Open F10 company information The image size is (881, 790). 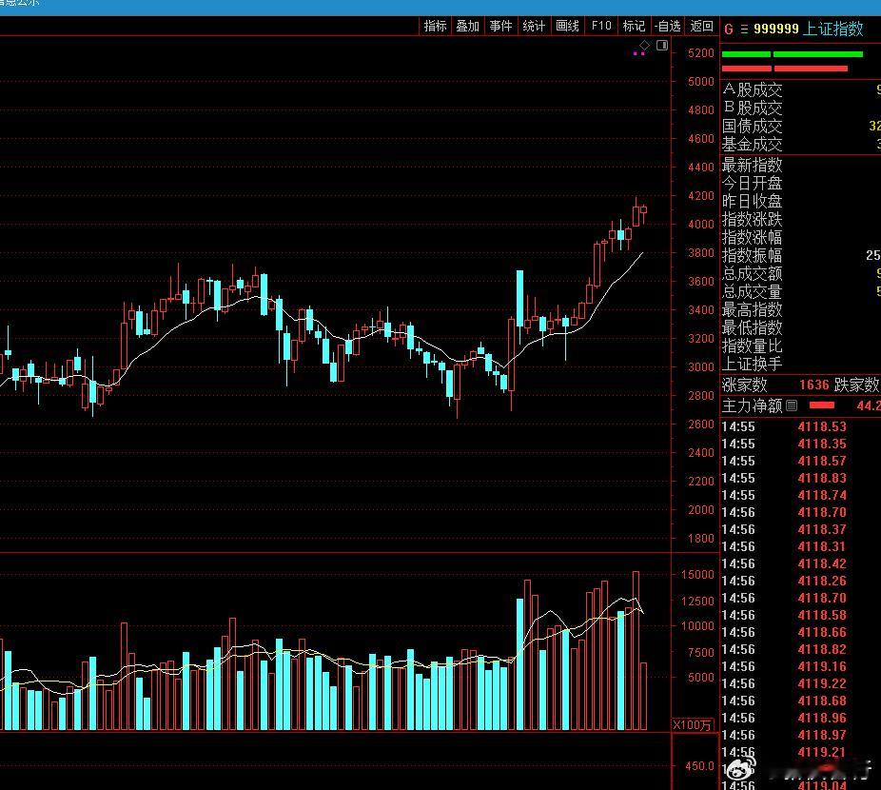[x=601, y=26]
